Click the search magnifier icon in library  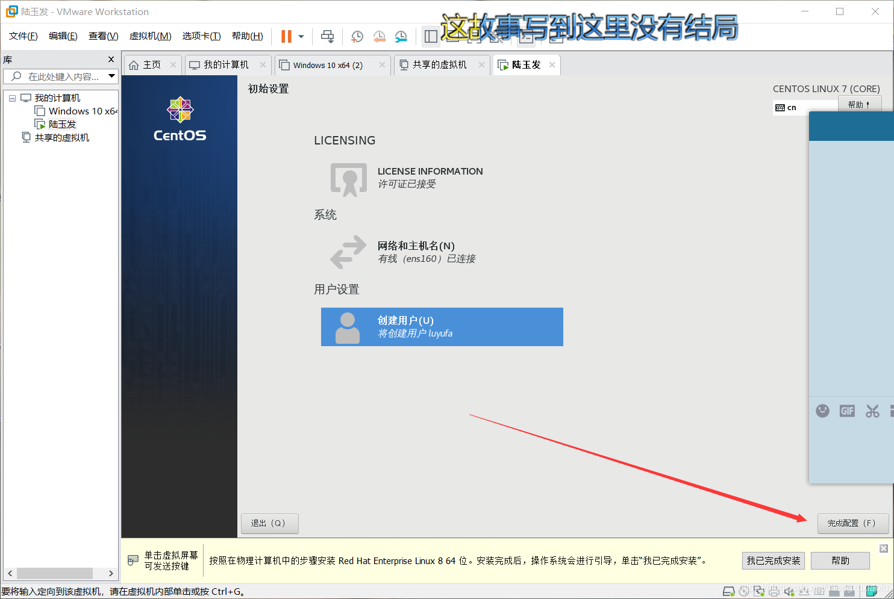(x=16, y=76)
